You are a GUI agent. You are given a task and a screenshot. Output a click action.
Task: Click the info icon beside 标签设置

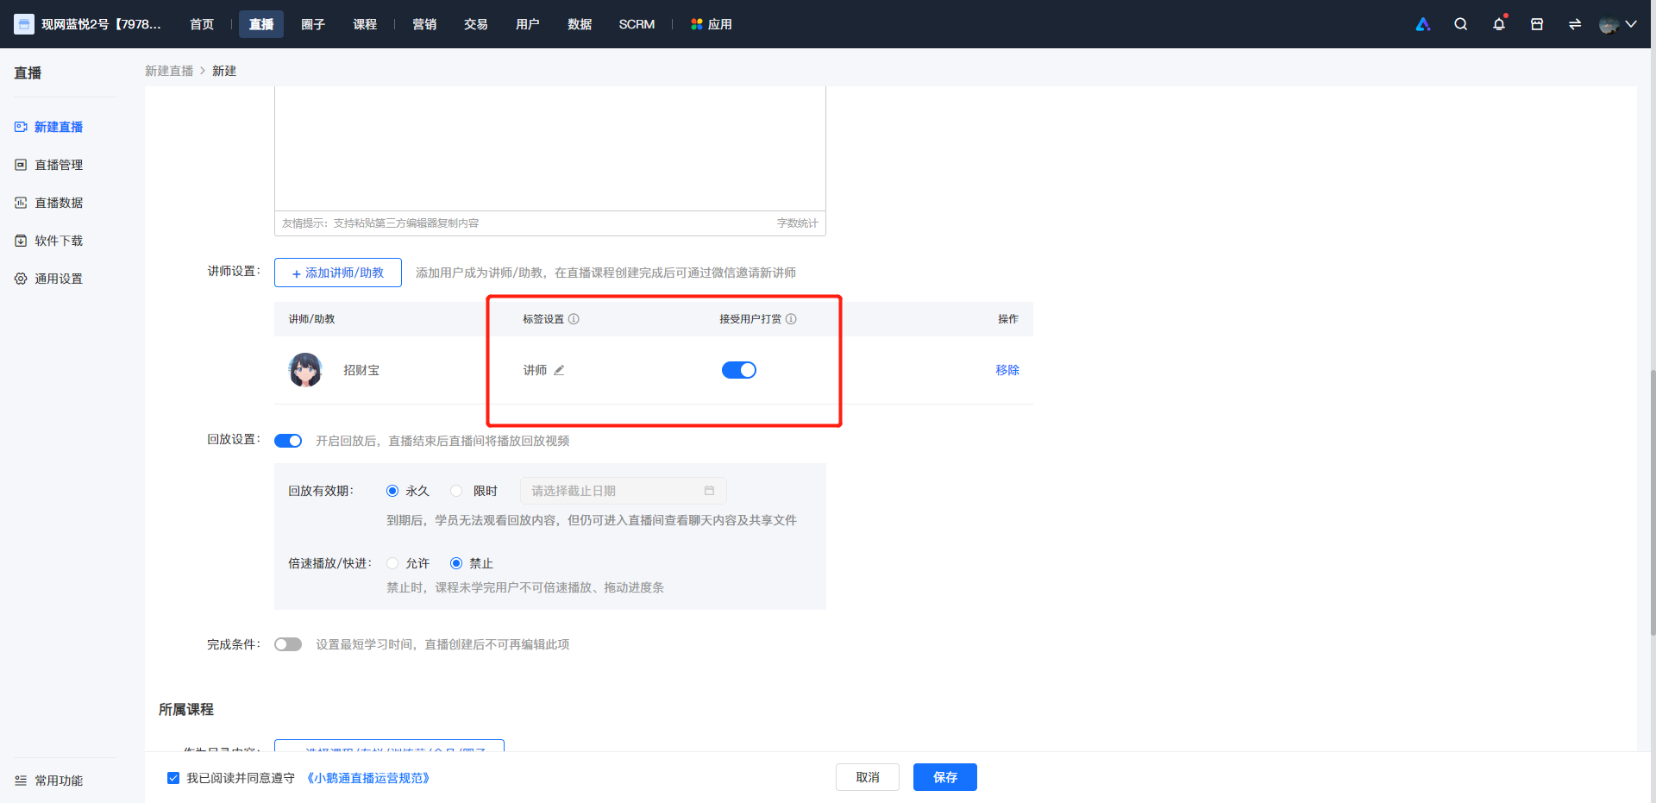574,319
